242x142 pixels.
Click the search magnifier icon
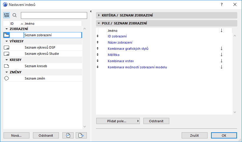pyautogui.click(x=14, y=15)
